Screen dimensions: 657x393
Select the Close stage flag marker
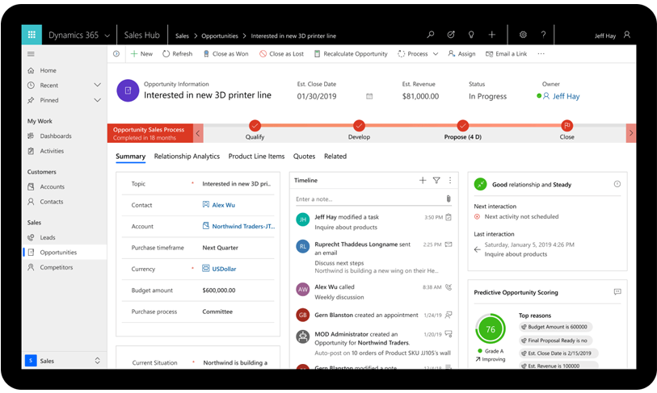(566, 126)
